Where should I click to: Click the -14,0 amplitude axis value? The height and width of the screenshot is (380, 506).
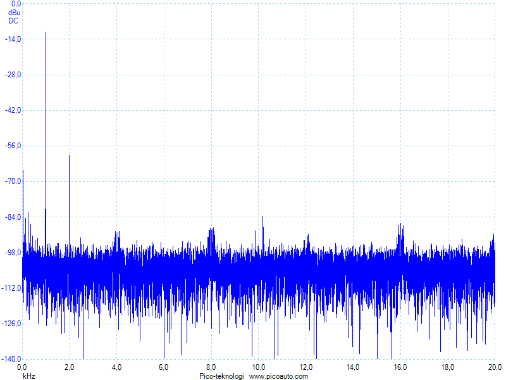tap(13, 39)
